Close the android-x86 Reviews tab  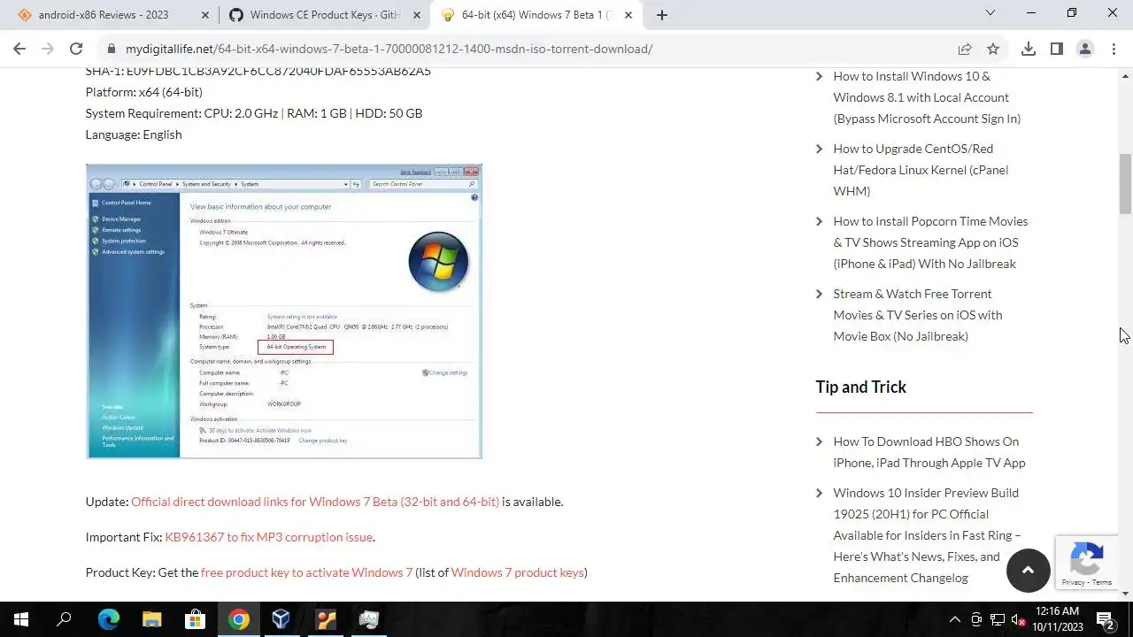coord(205,15)
